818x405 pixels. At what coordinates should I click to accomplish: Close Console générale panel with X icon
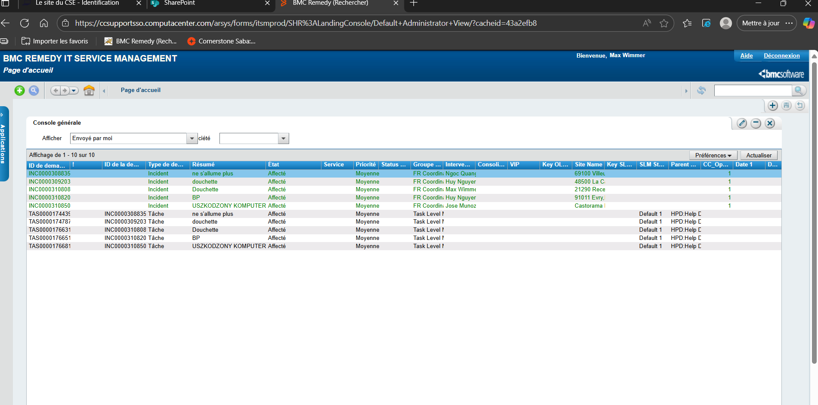[x=770, y=123]
